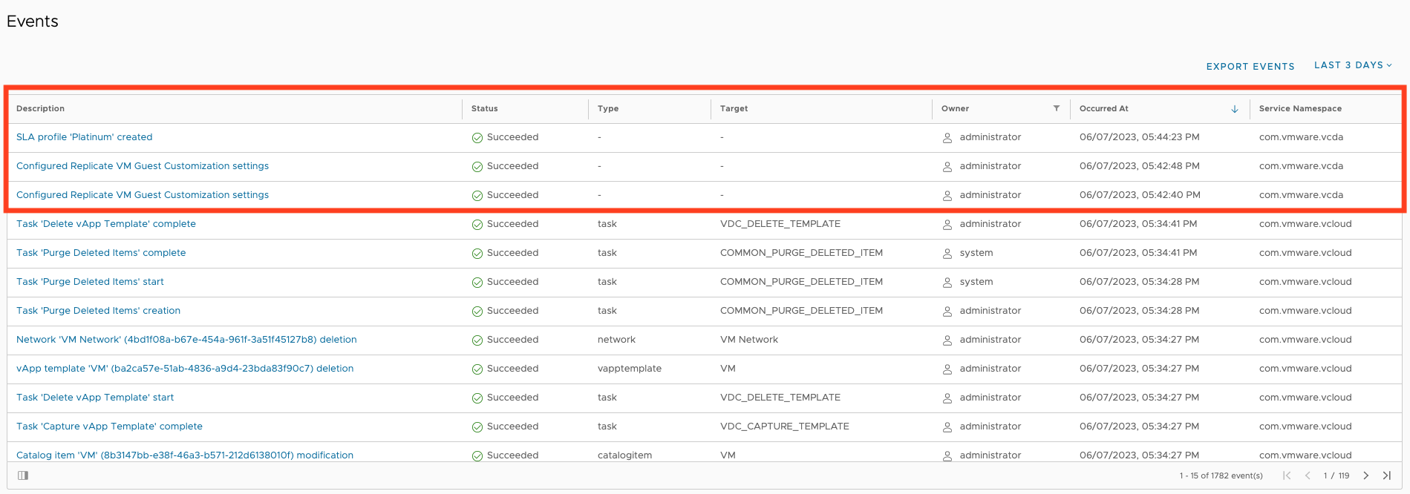Open the column chooser icon at bottom left

tap(23, 475)
